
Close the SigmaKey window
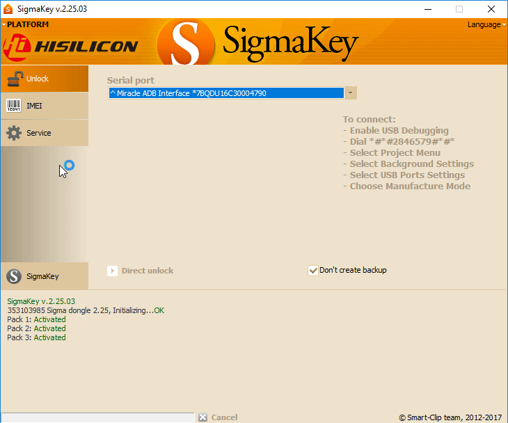491,9
